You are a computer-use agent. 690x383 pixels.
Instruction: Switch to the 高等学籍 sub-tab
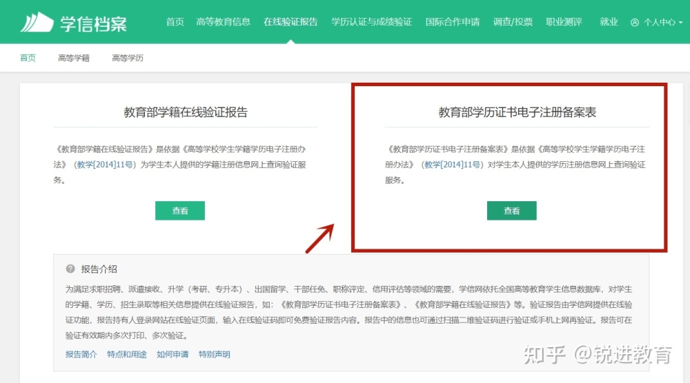coord(74,58)
